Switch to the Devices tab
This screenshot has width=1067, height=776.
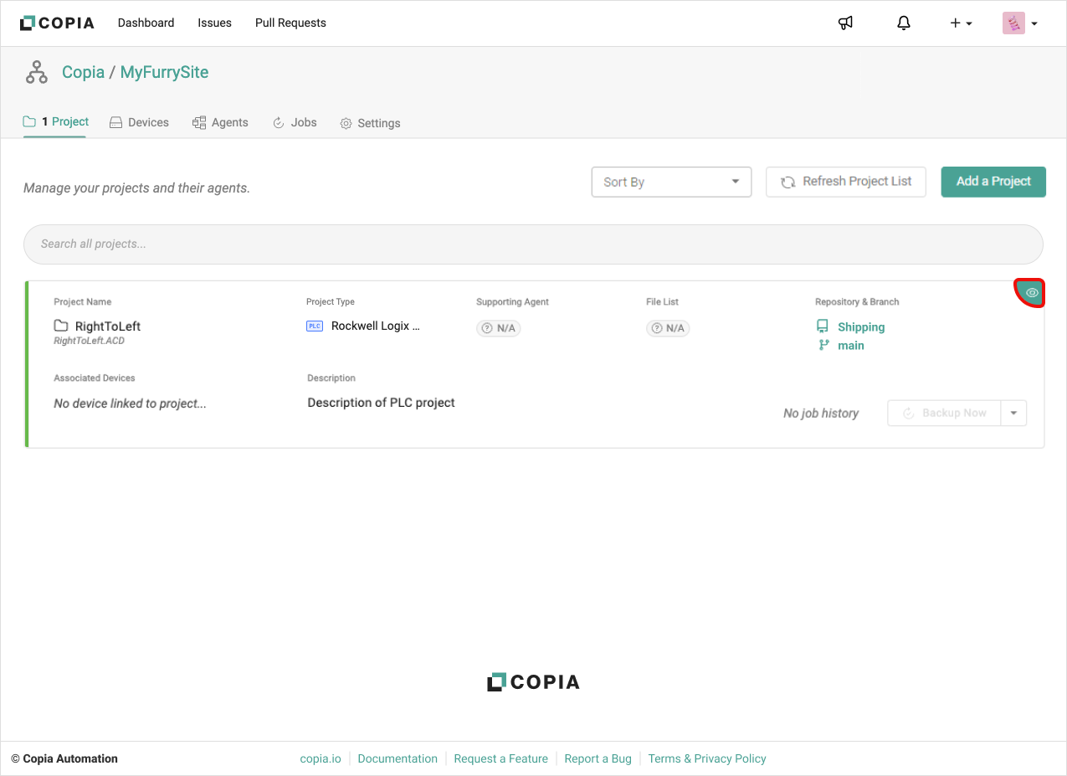139,122
